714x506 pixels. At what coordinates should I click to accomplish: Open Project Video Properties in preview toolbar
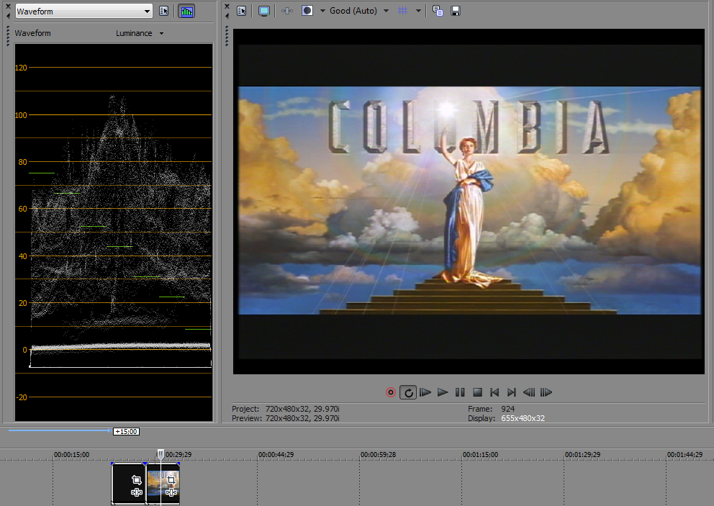coord(242,11)
